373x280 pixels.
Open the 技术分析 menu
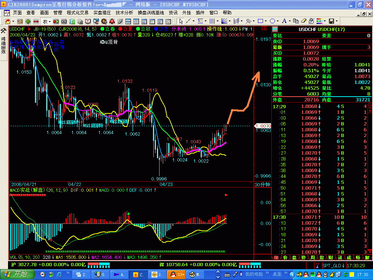[124, 12]
